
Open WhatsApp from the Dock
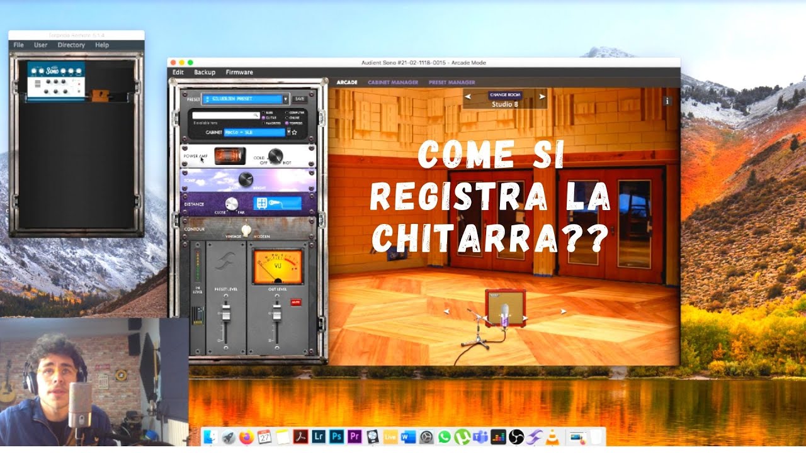coord(444,437)
